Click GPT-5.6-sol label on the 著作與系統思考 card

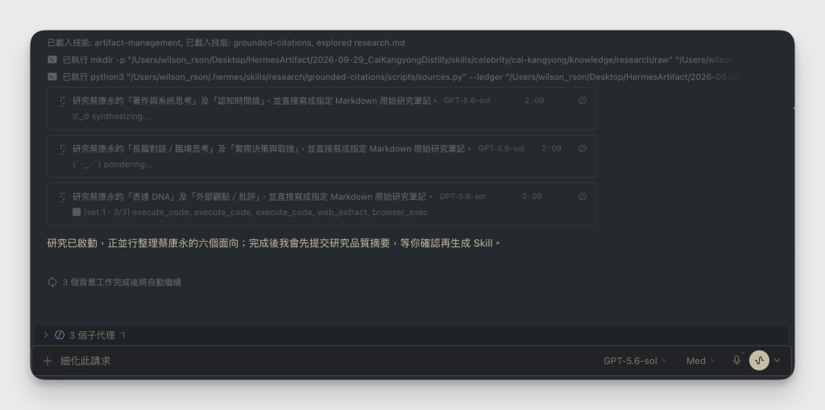[466, 100]
